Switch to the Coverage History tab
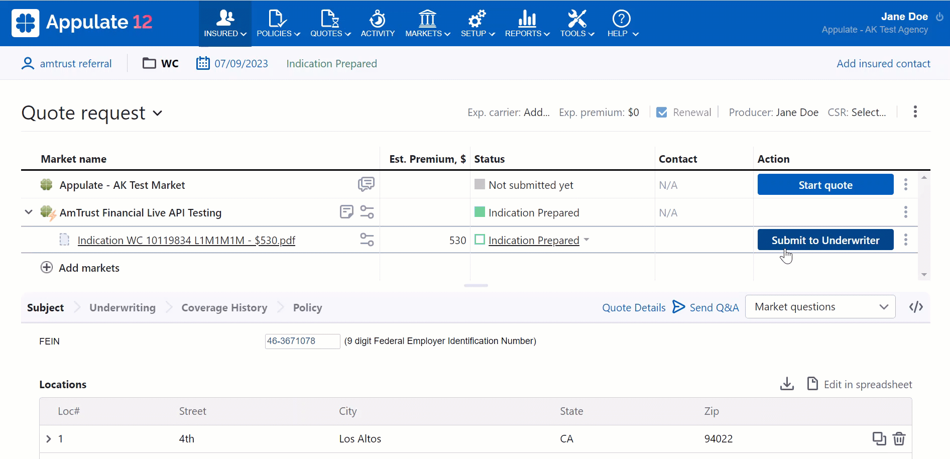The height and width of the screenshot is (459, 950). tap(224, 308)
